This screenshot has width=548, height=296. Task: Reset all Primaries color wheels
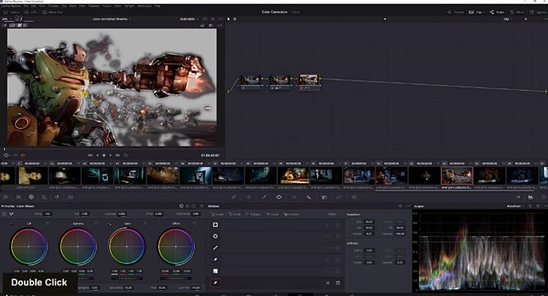click(x=201, y=206)
